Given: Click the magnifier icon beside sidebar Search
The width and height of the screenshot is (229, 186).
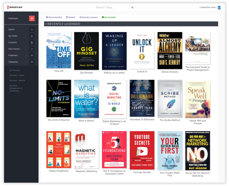Looking at the screenshot, I should click(x=32, y=30).
